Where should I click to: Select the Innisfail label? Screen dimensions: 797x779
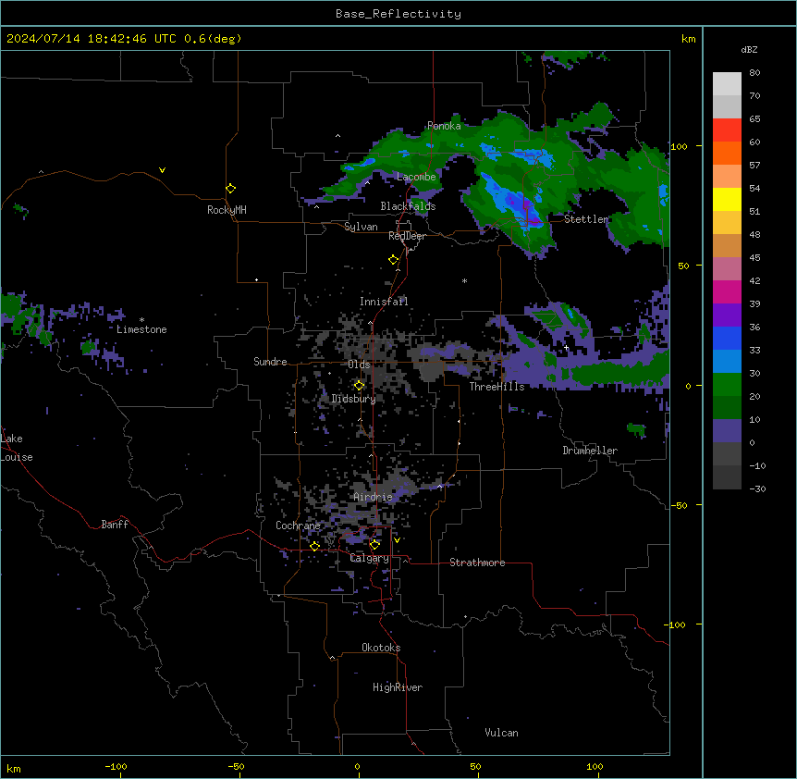point(384,302)
